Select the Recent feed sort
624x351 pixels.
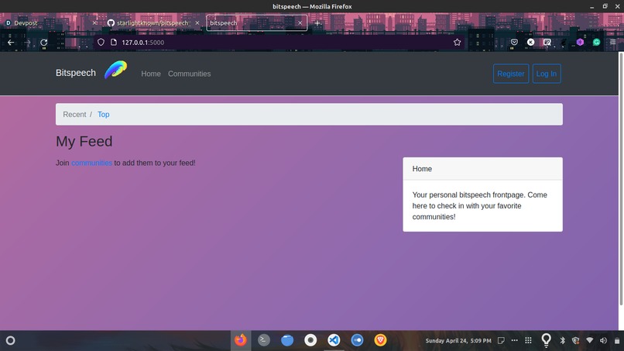(74, 115)
